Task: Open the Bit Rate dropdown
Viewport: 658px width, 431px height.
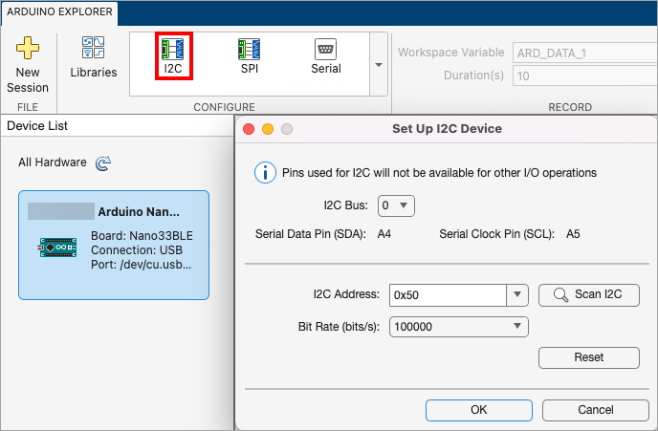Action: (460, 327)
